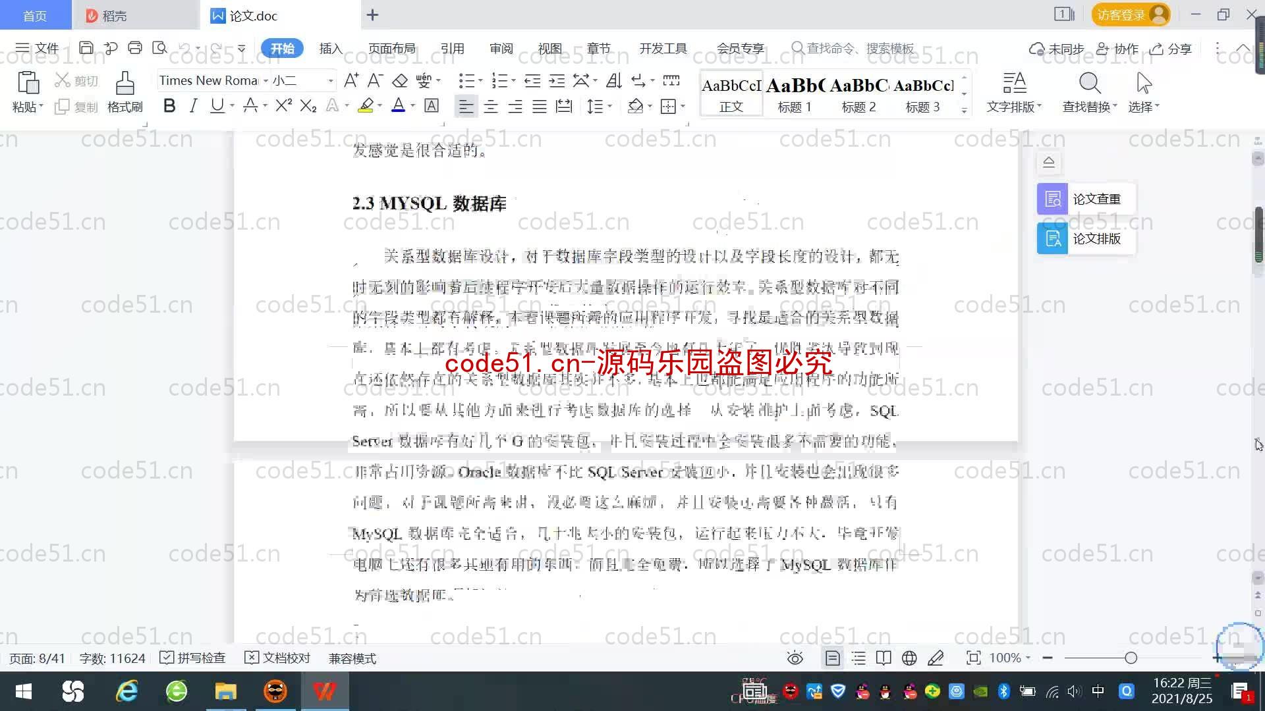
Task: Open the Font name dropdown
Action: [x=266, y=80]
